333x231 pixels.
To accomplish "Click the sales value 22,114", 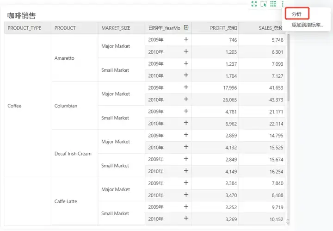I will pyautogui.click(x=276, y=124).
